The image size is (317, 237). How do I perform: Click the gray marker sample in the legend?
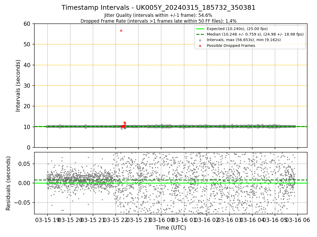pos(200,40)
